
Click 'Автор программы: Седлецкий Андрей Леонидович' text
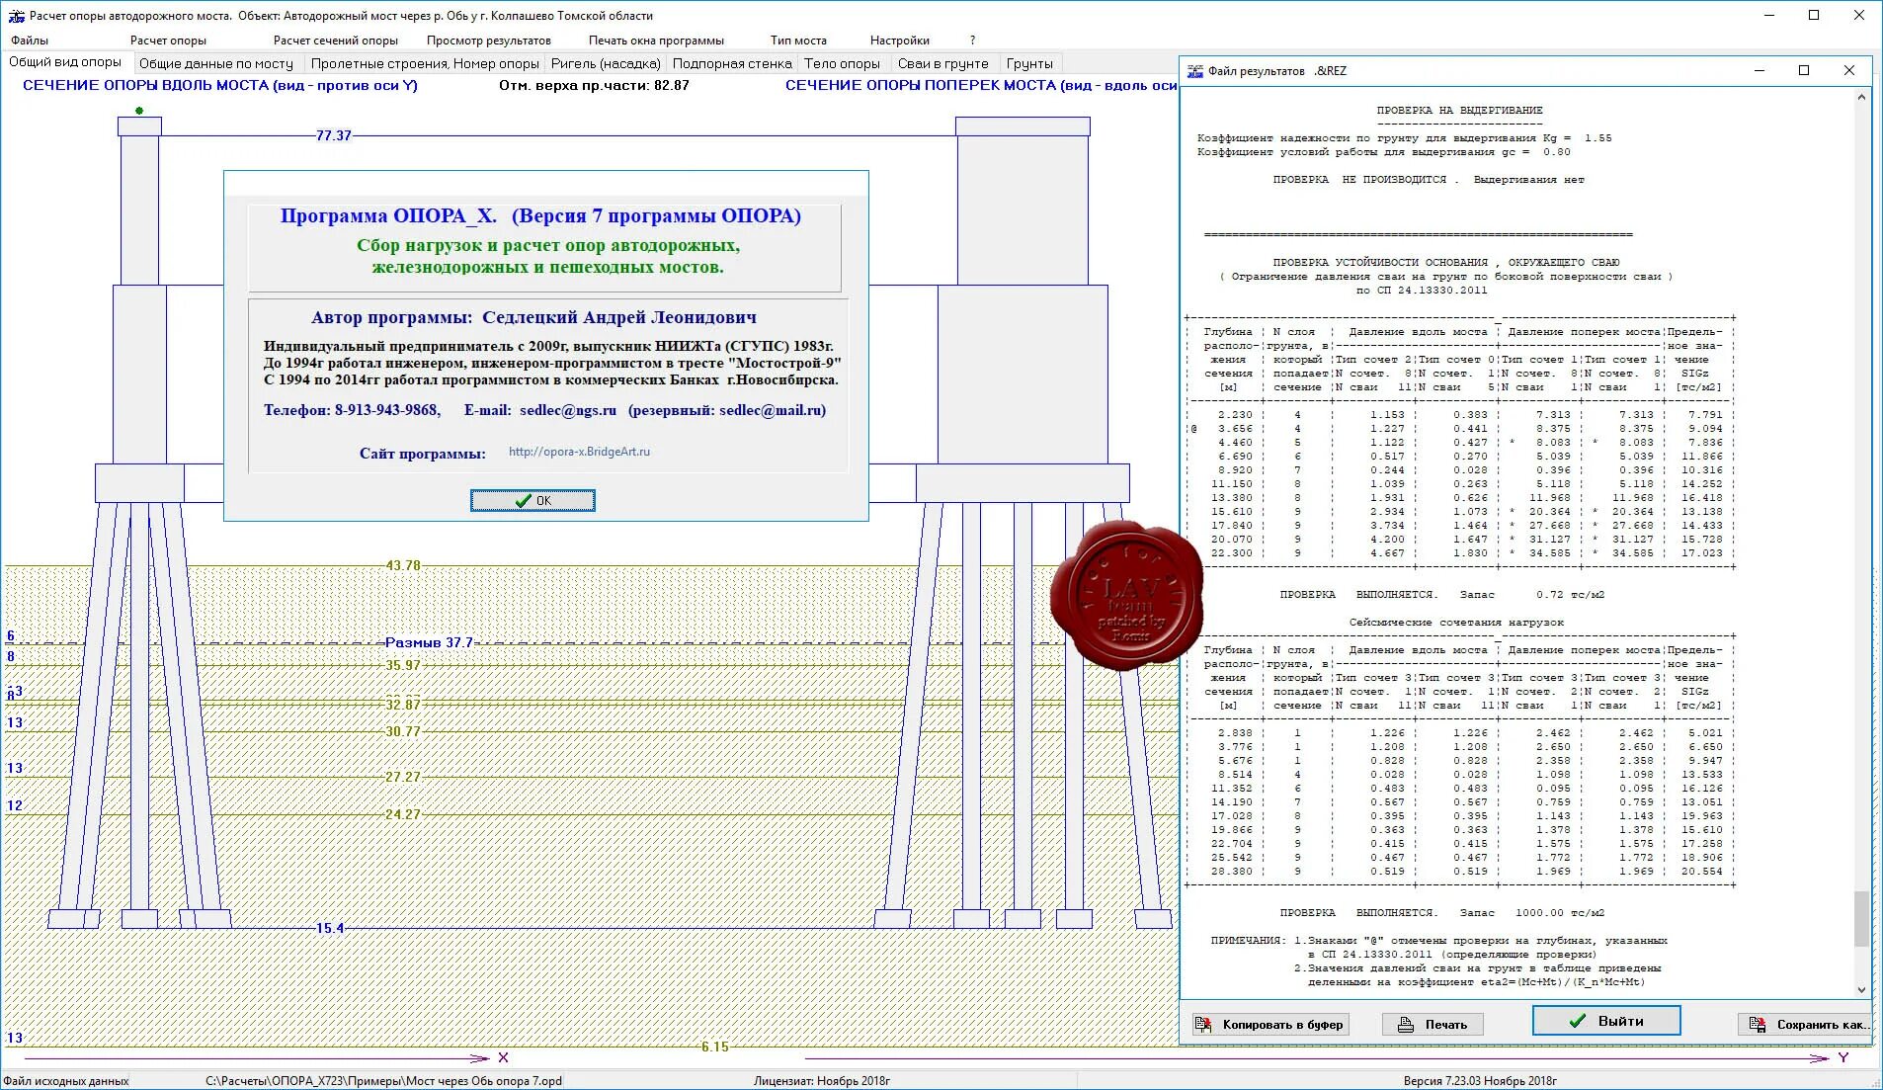click(x=533, y=317)
